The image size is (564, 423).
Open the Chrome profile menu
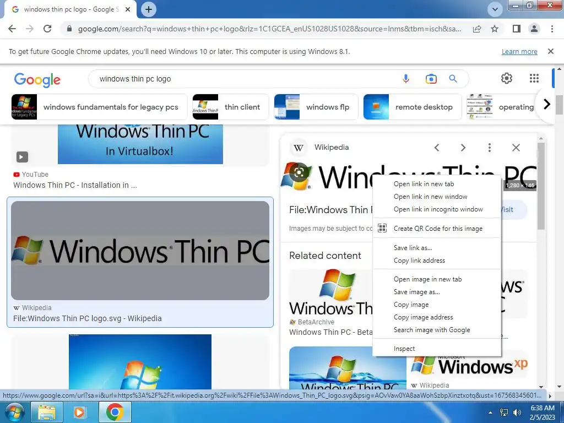(x=534, y=29)
